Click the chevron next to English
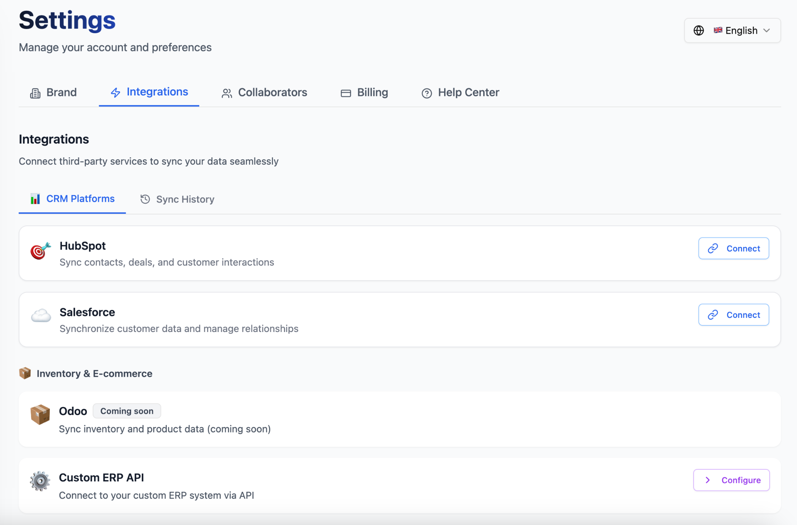 pyautogui.click(x=767, y=30)
